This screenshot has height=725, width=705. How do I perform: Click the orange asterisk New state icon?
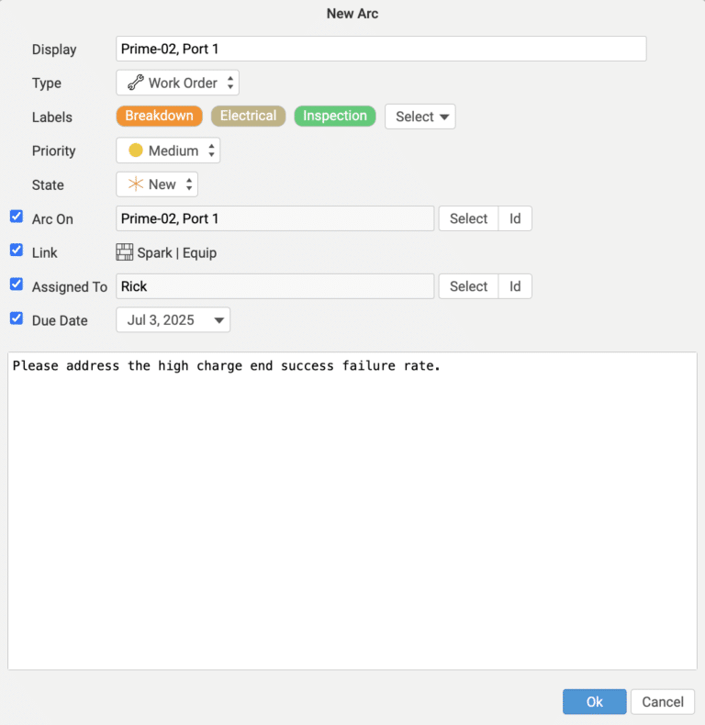136,184
